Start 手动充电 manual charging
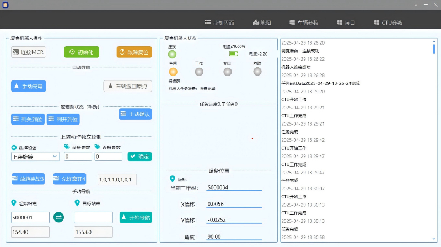 click(x=28, y=86)
